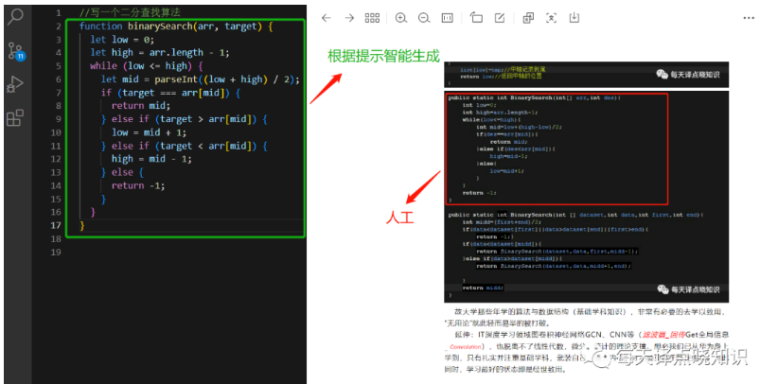Zoom in on the image
The image size is (760, 384).
point(401,18)
